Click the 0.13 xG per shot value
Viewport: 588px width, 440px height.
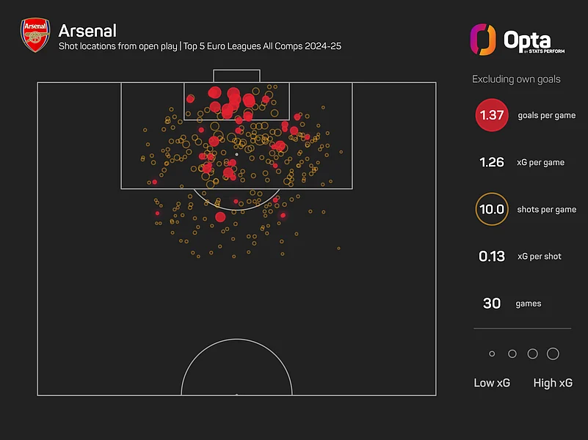(x=491, y=256)
